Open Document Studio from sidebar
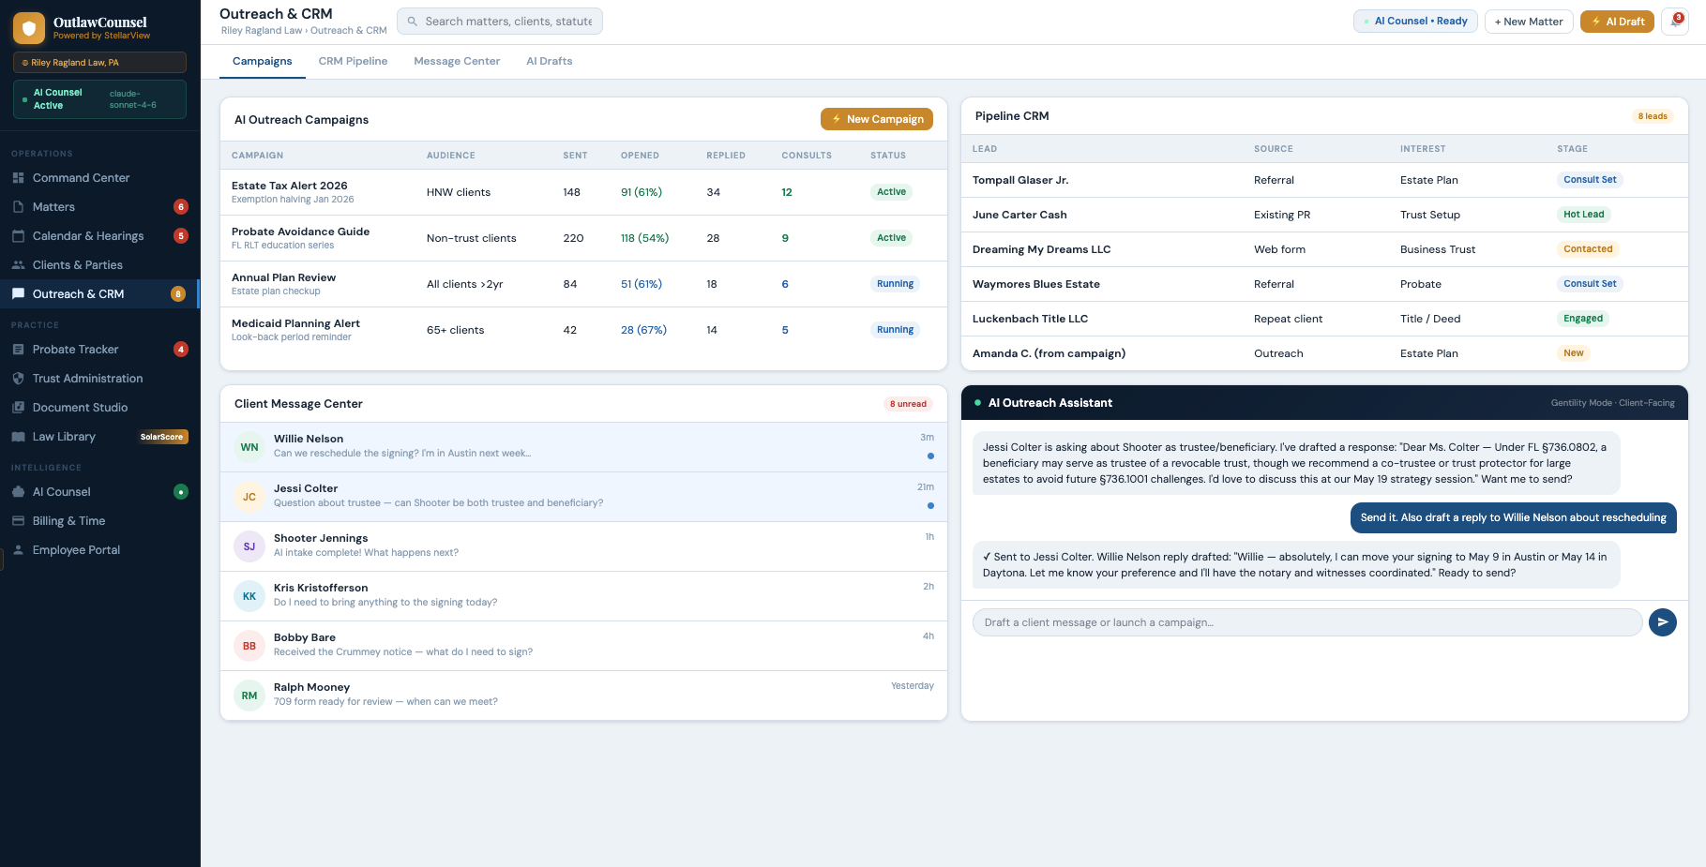Screen dimensions: 1706x867 point(80,408)
